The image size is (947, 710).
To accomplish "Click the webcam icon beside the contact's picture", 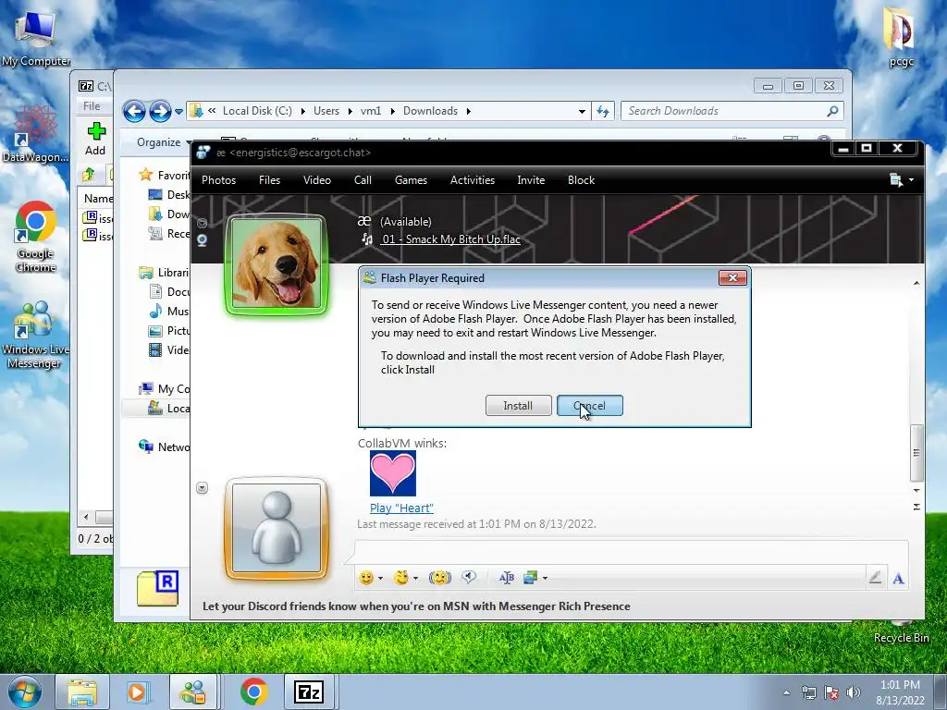I will [202, 239].
